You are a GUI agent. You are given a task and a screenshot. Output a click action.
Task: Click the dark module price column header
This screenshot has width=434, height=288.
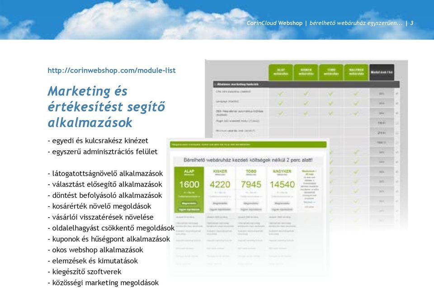pyautogui.click(x=382, y=72)
